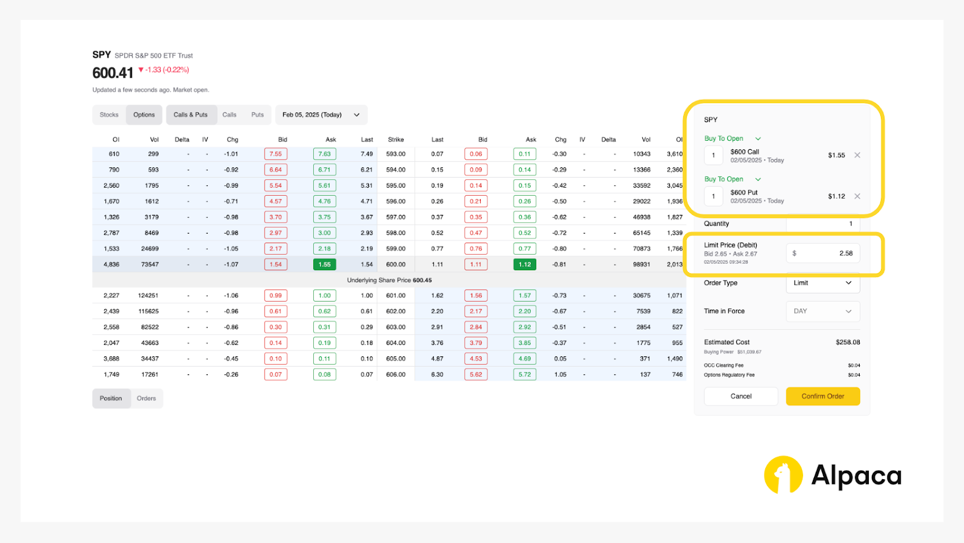Viewport: 964px width, 543px height.
Task: Click put ask 4.69 at 605.00 strike
Action: click(x=525, y=359)
